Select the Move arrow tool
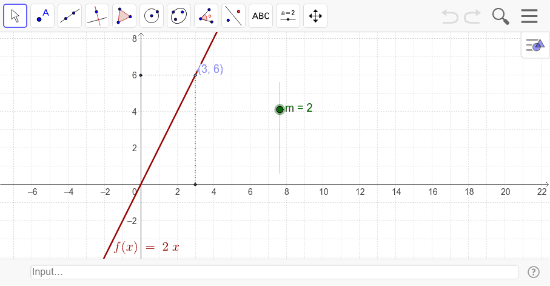 (x=15, y=16)
